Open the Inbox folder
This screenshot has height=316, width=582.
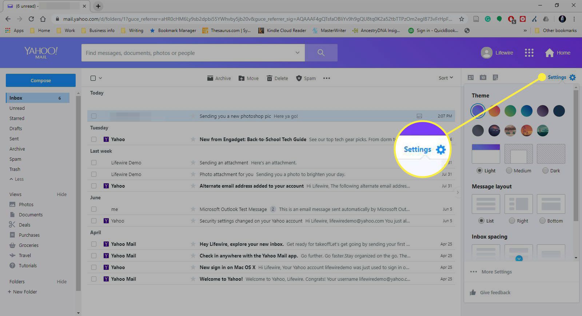coord(37,98)
